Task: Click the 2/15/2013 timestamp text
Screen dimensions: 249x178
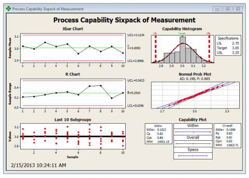Action: 38,165
